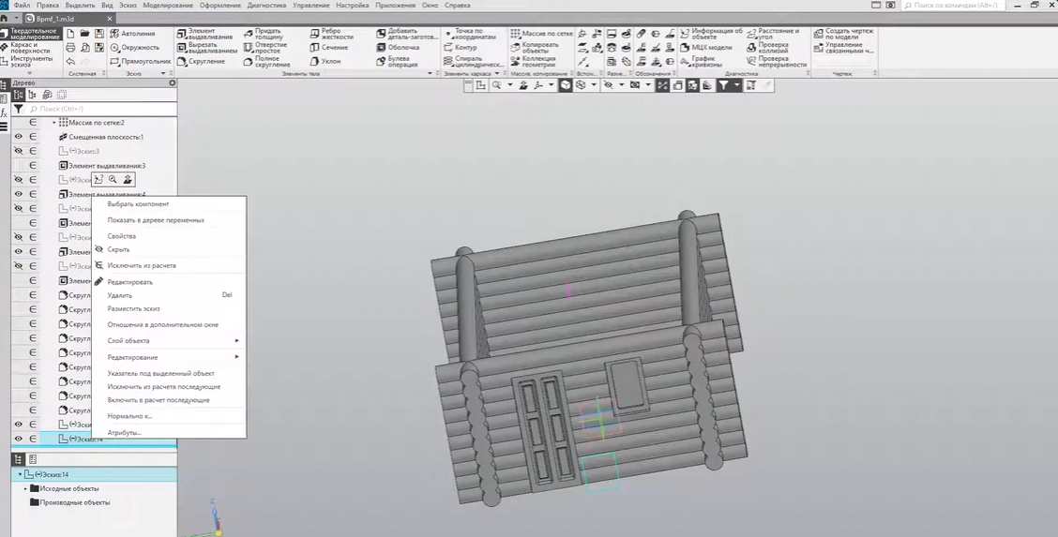
Task: Select Полное скругление tool
Action: click(x=265, y=61)
